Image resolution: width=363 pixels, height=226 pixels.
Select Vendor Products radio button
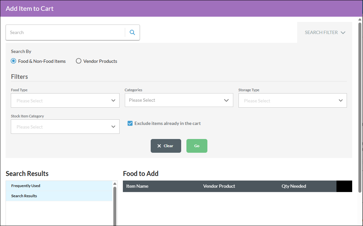click(79, 61)
